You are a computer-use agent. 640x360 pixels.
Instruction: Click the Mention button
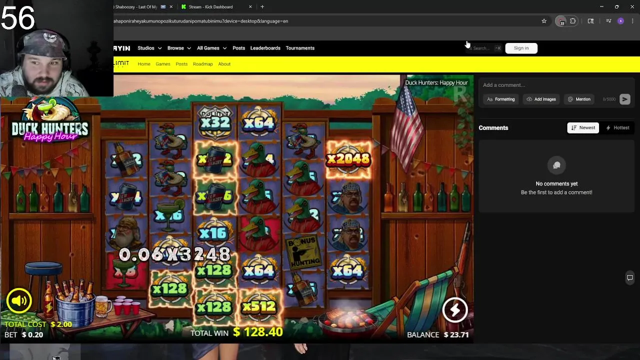(579, 99)
